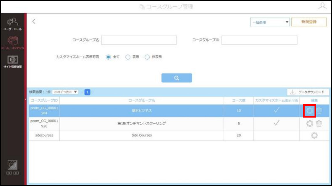Sort by the コースグループID column header
332x186 pixels.
coord(44,100)
